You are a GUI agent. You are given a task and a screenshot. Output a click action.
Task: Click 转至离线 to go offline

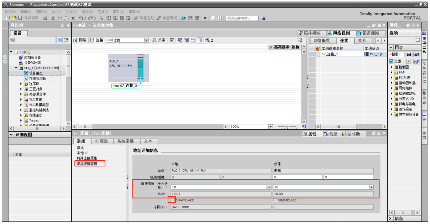tap(167, 18)
